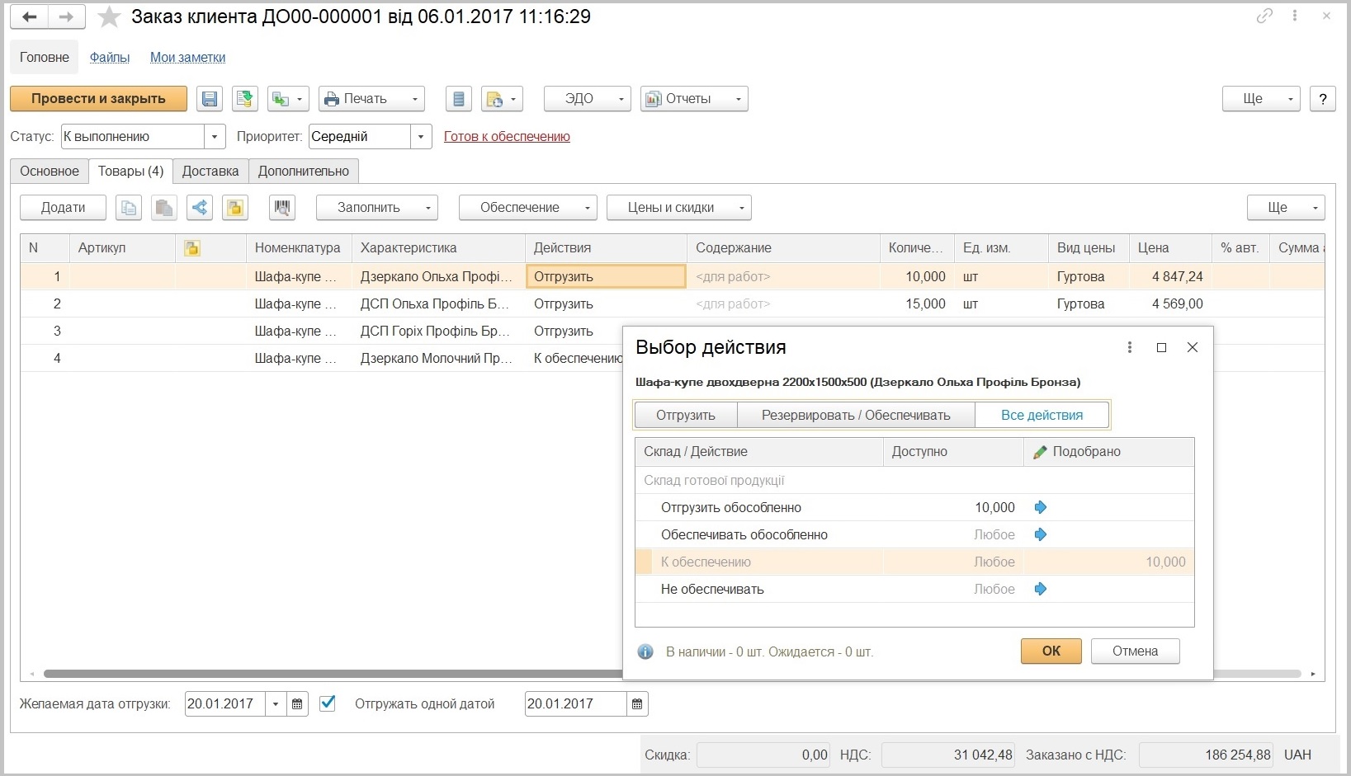1351x776 pixels.
Task: Click blue arrow for Обеспечивать обособленно
Action: [1041, 534]
